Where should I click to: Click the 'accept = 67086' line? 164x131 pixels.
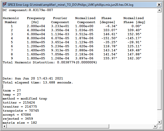(17, 115)
